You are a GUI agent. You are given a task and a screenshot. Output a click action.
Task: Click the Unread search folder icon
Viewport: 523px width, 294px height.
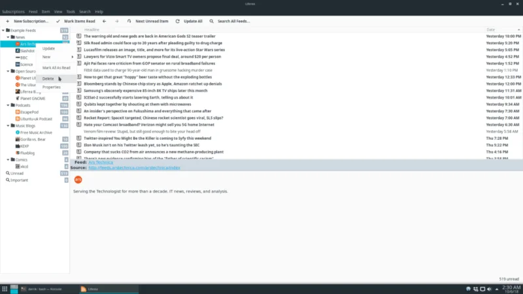[8, 173]
